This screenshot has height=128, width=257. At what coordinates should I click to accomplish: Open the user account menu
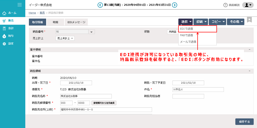click(248, 5)
